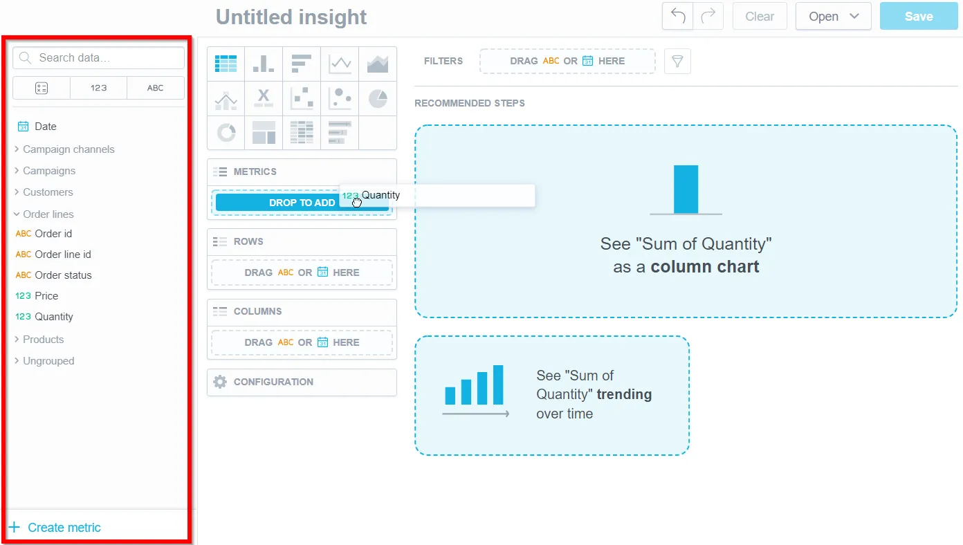The height and width of the screenshot is (545, 963).
Task: Select the heatmap visualization type
Action: [302, 133]
